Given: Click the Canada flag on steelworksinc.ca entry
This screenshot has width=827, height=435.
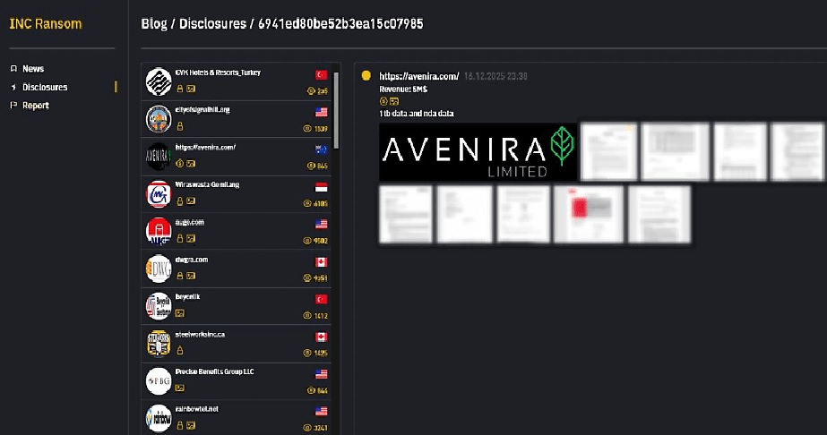Looking at the screenshot, I should 321,337.
